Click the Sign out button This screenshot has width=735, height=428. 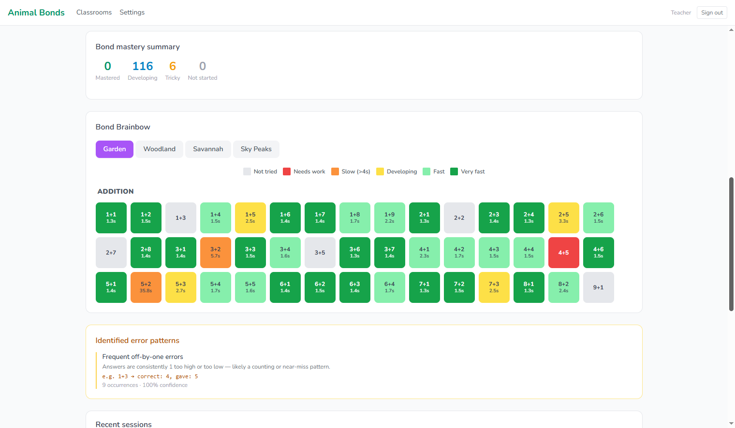[712, 13]
